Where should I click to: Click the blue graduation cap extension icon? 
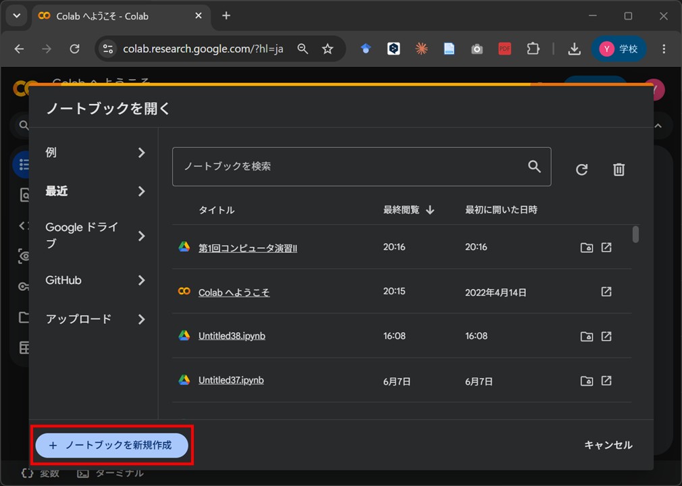366,49
